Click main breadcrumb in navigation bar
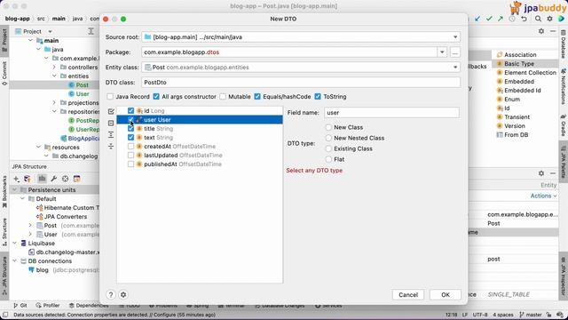This screenshot has width=568, height=320. 59,19
